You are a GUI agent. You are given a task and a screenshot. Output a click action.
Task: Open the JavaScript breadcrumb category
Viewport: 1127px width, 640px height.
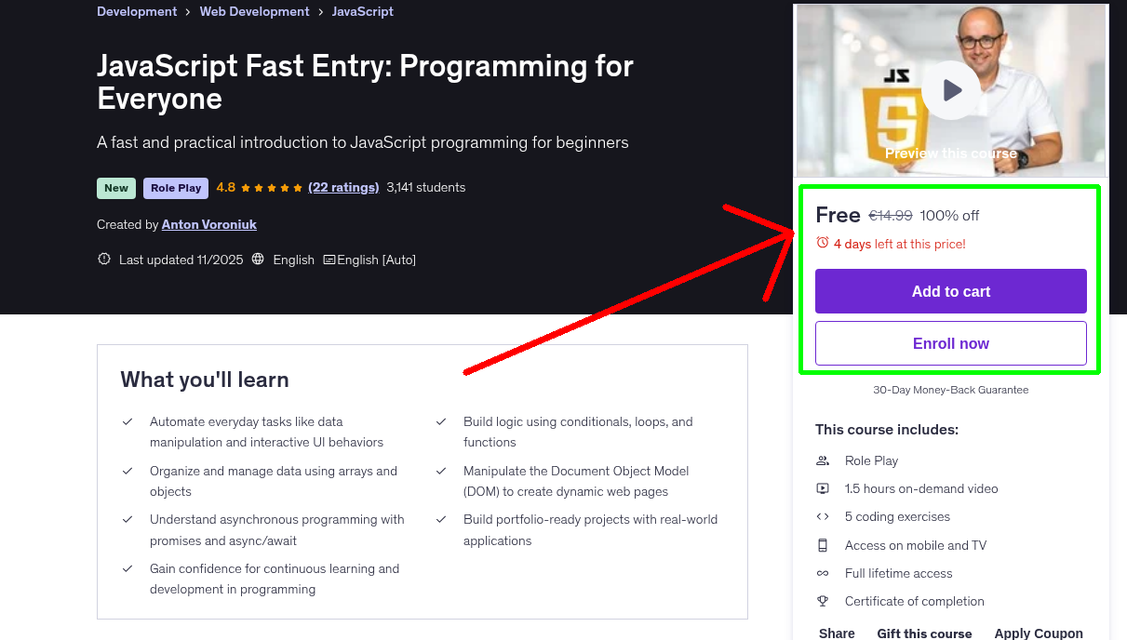coord(363,11)
